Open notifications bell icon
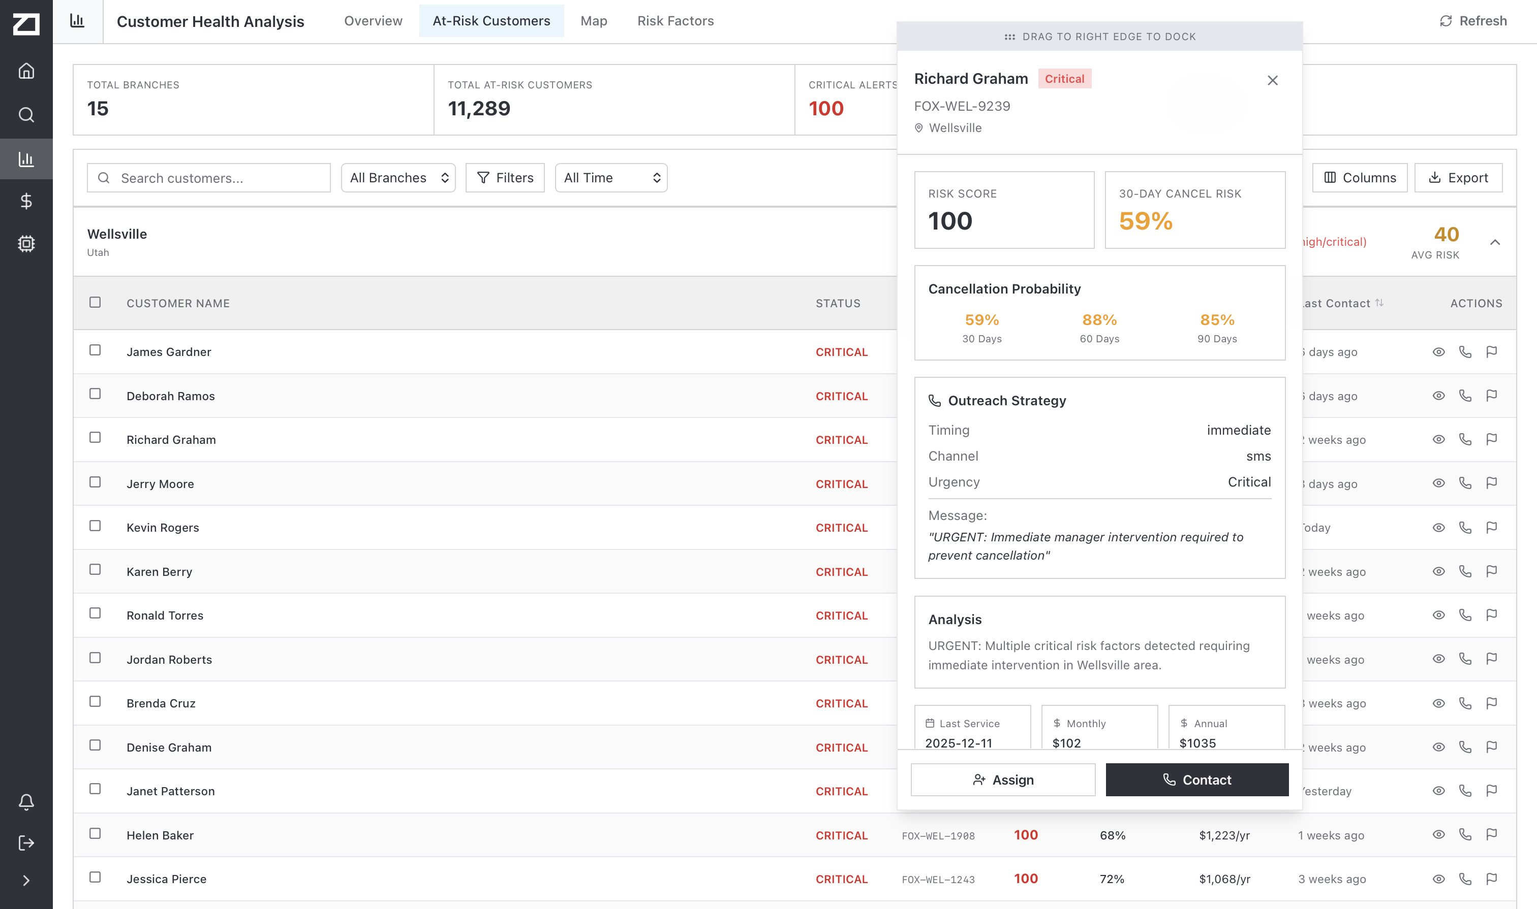 (x=26, y=801)
